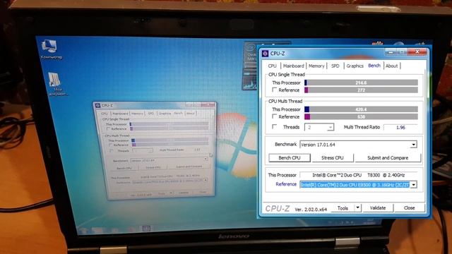The width and height of the screenshot is (452, 254).
Task: Click the Multi Thread Ratio value 1.96
Action: click(x=400, y=127)
